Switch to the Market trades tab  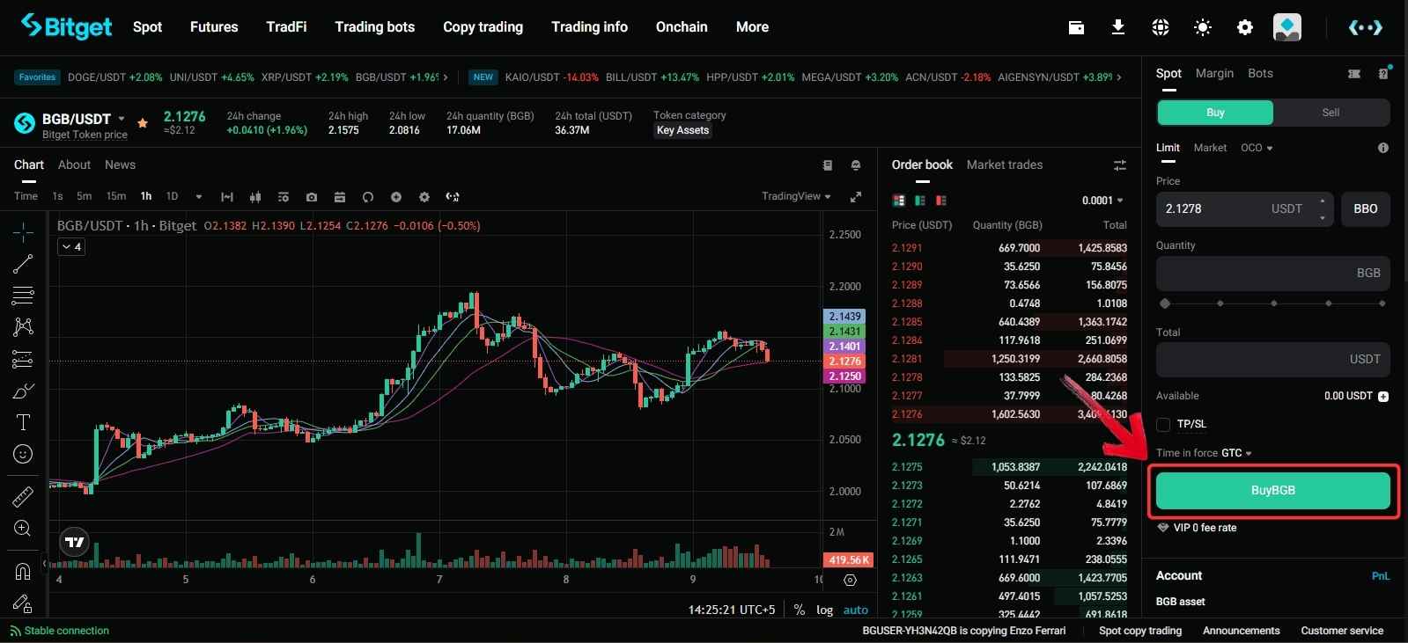1005,164
